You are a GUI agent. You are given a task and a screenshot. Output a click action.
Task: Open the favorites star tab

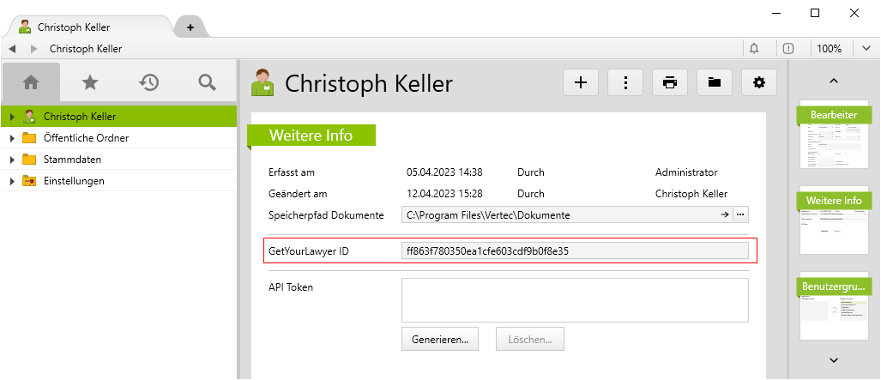click(89, 82)
